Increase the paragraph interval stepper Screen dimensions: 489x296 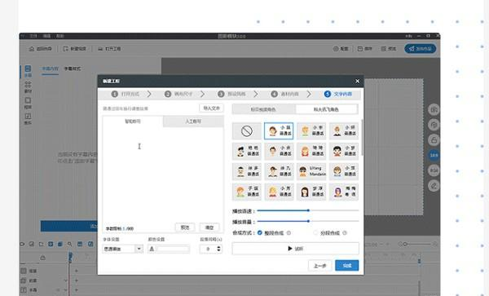[218, 247]
